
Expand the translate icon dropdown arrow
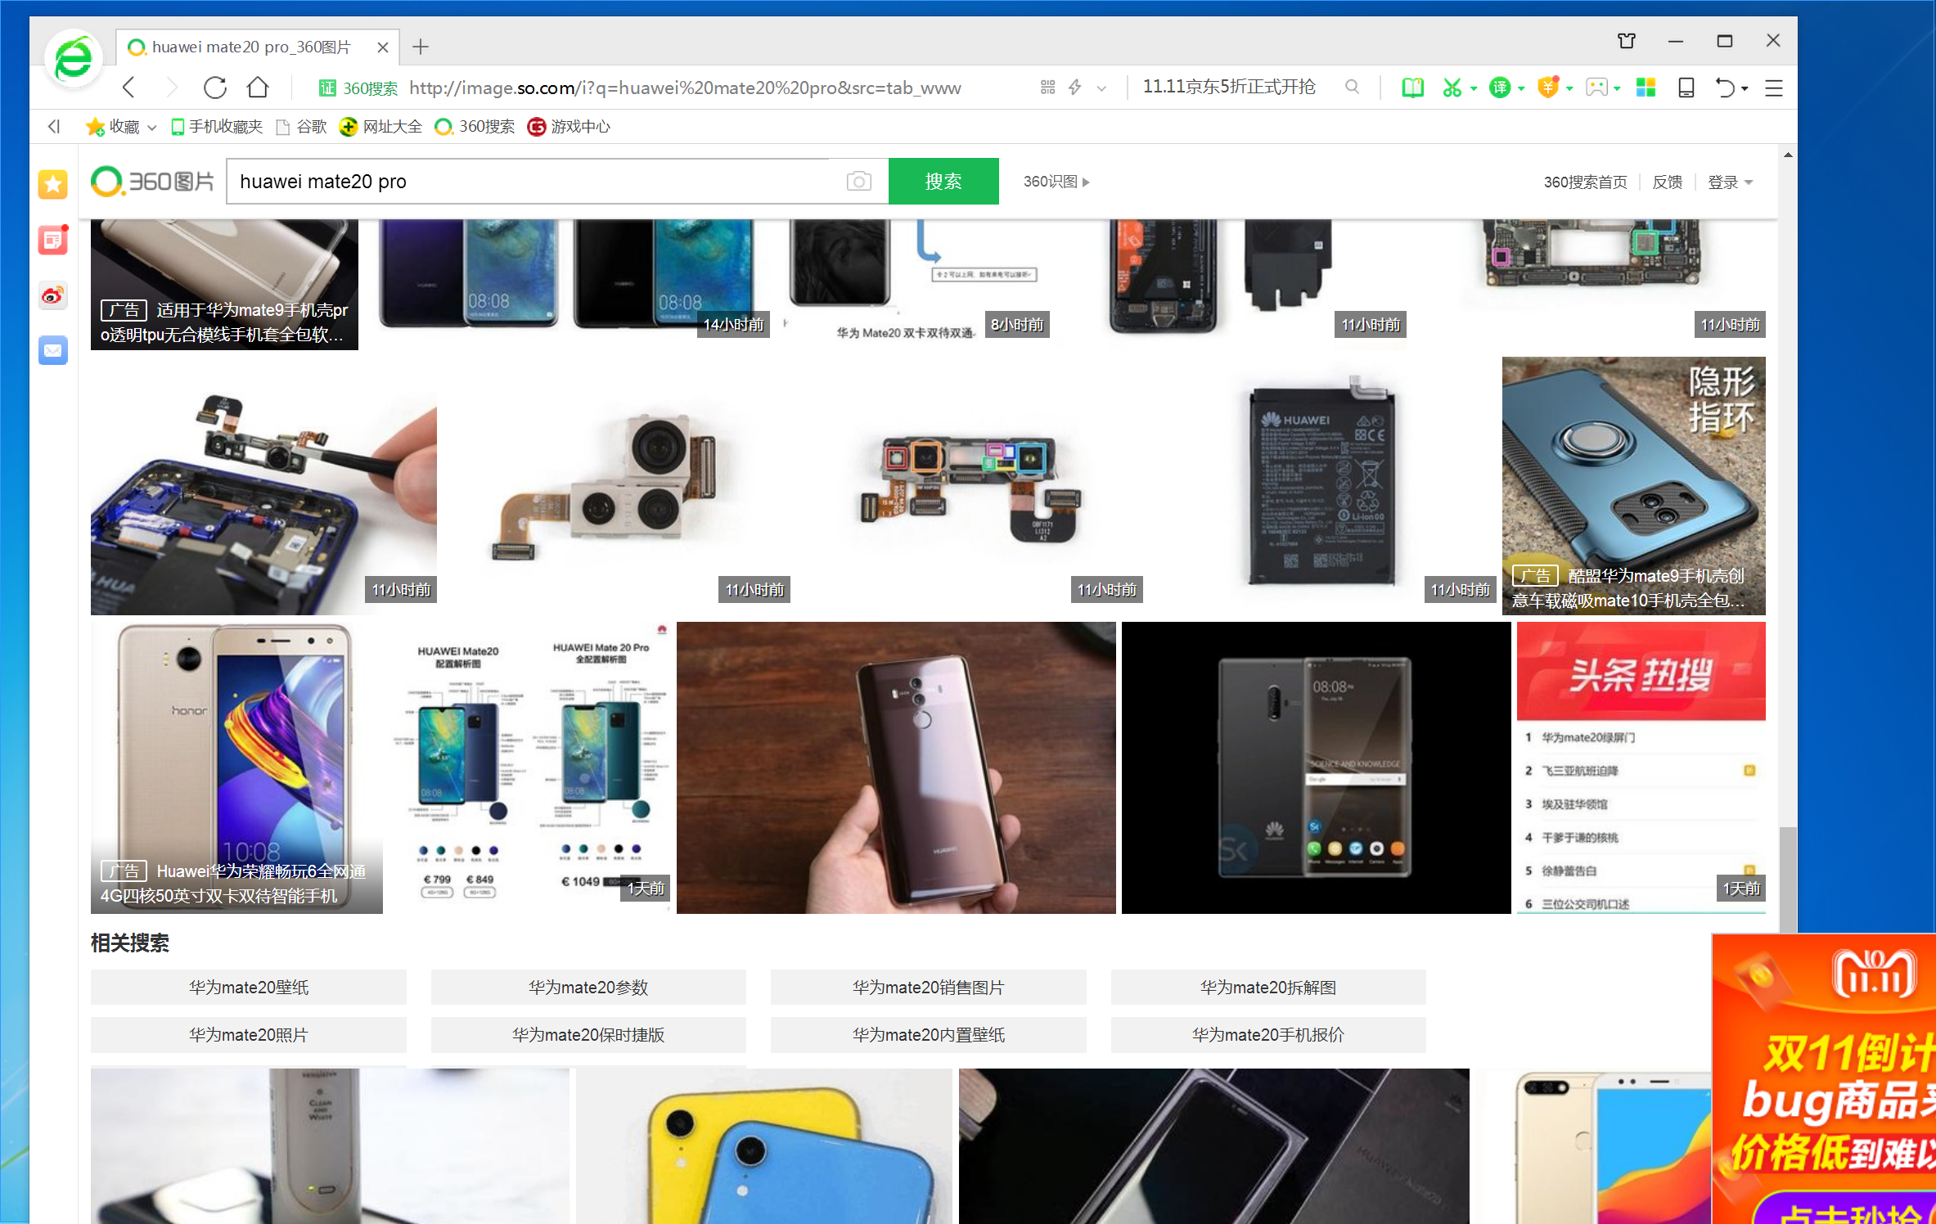pyautogui.click(x=1521, y=88)
